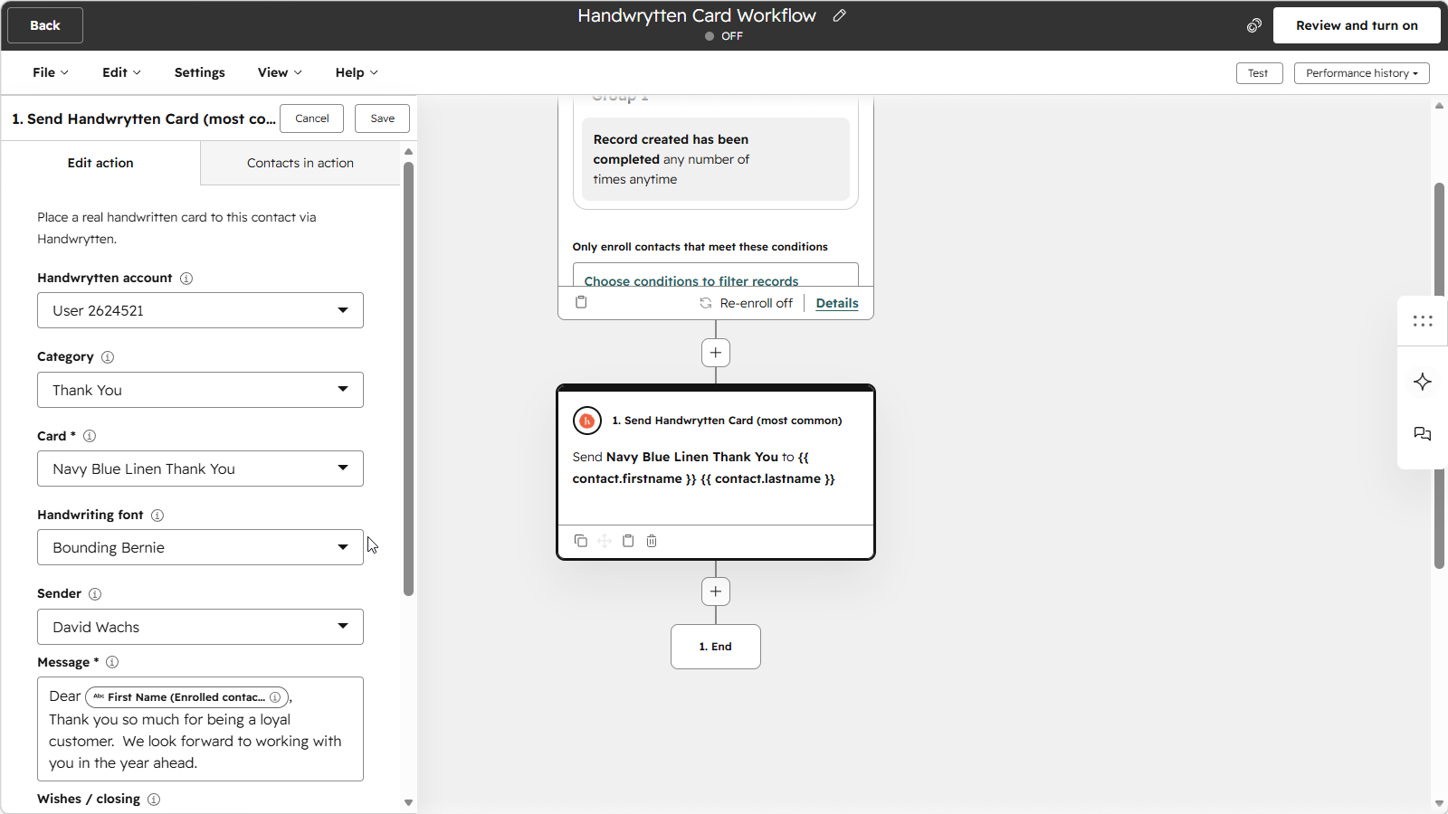Click the Back button
This screenshot has width=1448, height=814.
point(45,25)
